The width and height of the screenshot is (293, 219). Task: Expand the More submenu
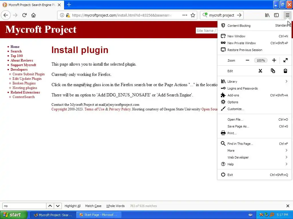click(254, 151)
